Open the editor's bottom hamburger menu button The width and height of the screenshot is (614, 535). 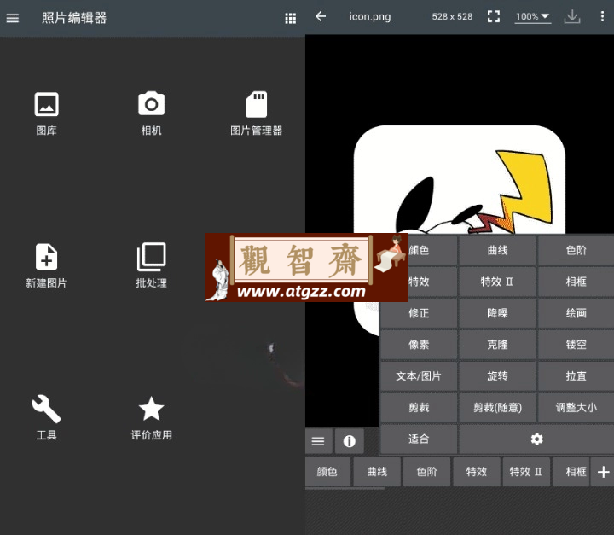(x=318, y=441)
